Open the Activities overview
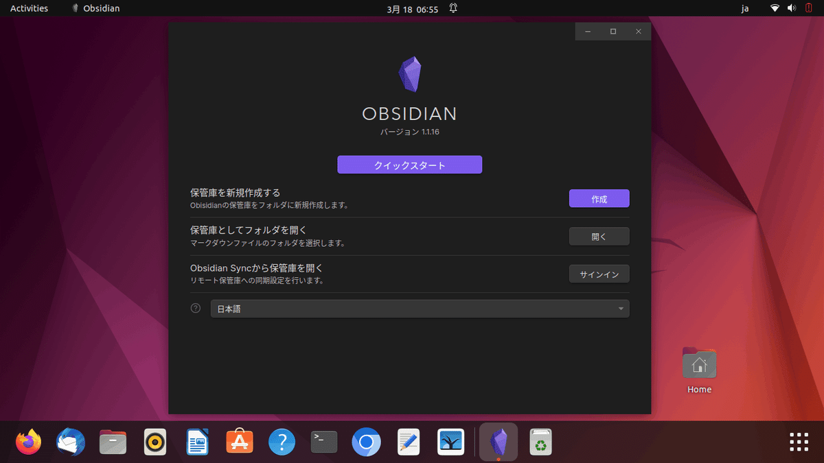The width and height of the screenshot is (824, 463). pyautogui.click(x=29, y=8)
